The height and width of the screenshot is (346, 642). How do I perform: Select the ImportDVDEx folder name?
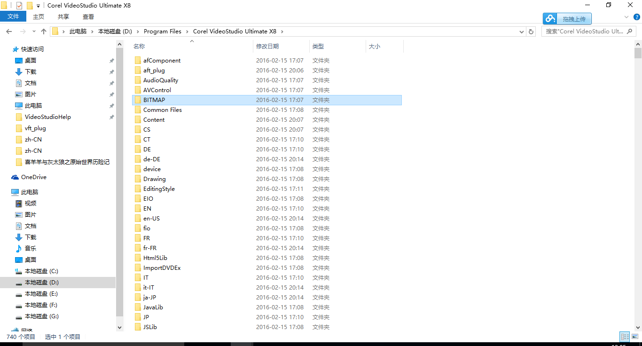162,267
